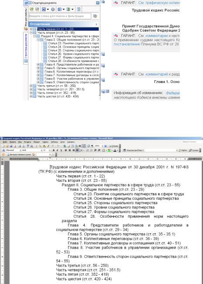Click Ссылка button in Word toolbar
Image resolution: width=203 pixels, height=284 pixels.
193,150
